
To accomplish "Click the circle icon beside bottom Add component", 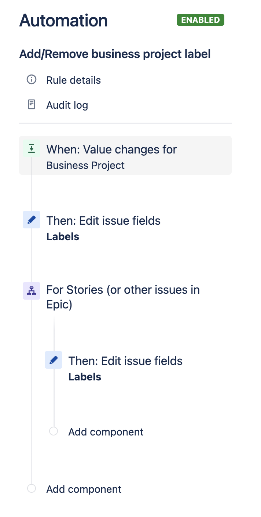I will (x=32, y=488).
